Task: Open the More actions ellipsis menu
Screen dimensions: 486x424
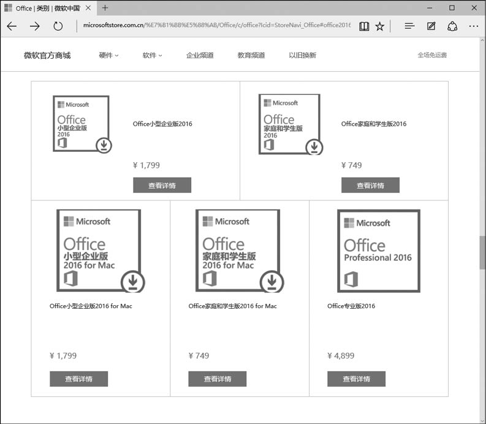Action: [474, 26]
